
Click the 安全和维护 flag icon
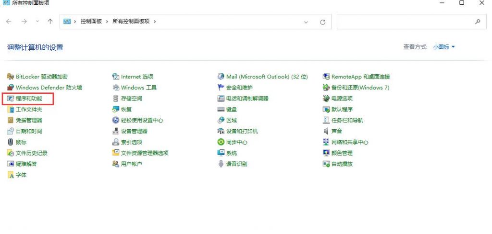pyautogui.click(x=221, y=88)
